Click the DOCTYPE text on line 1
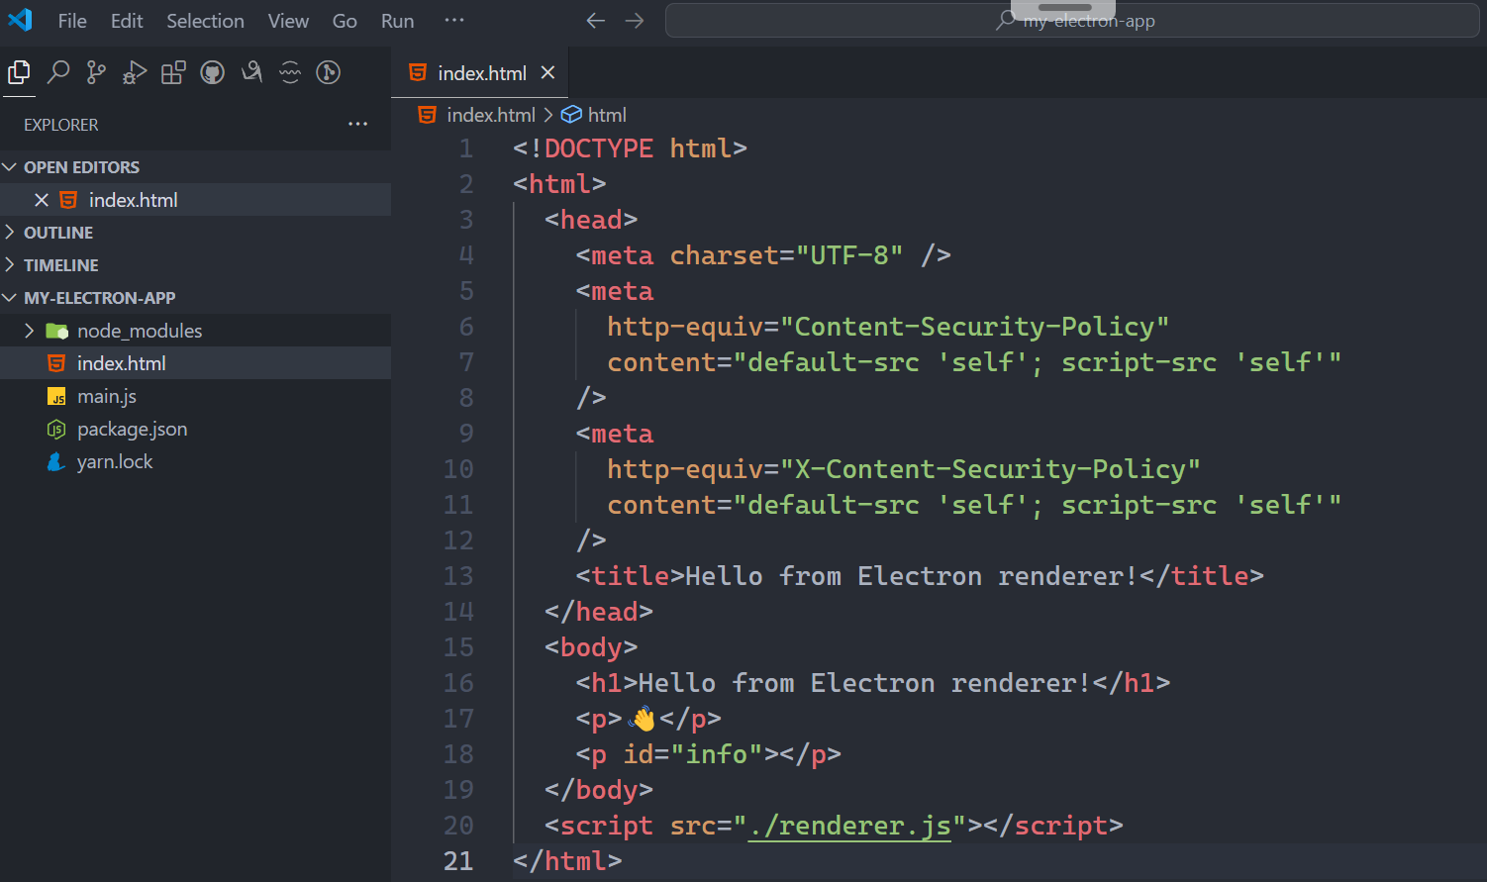Viewport: 1487px width, 882px height. [x=599, y=148]
